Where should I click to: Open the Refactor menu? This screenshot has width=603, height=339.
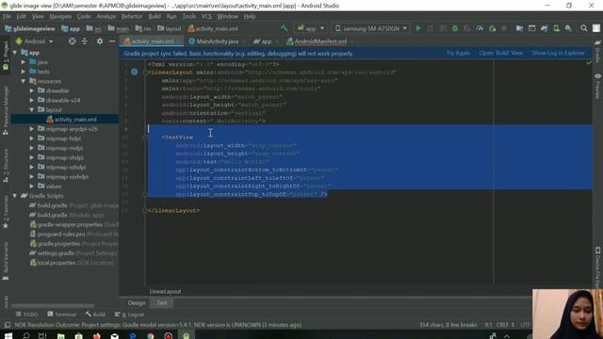(132, 16)
